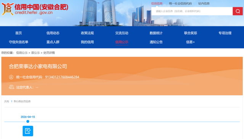Image resolution: width=244 pixels, height=139 pixels.
Task: Open the 首页 menu item
Action: (19, 33)
